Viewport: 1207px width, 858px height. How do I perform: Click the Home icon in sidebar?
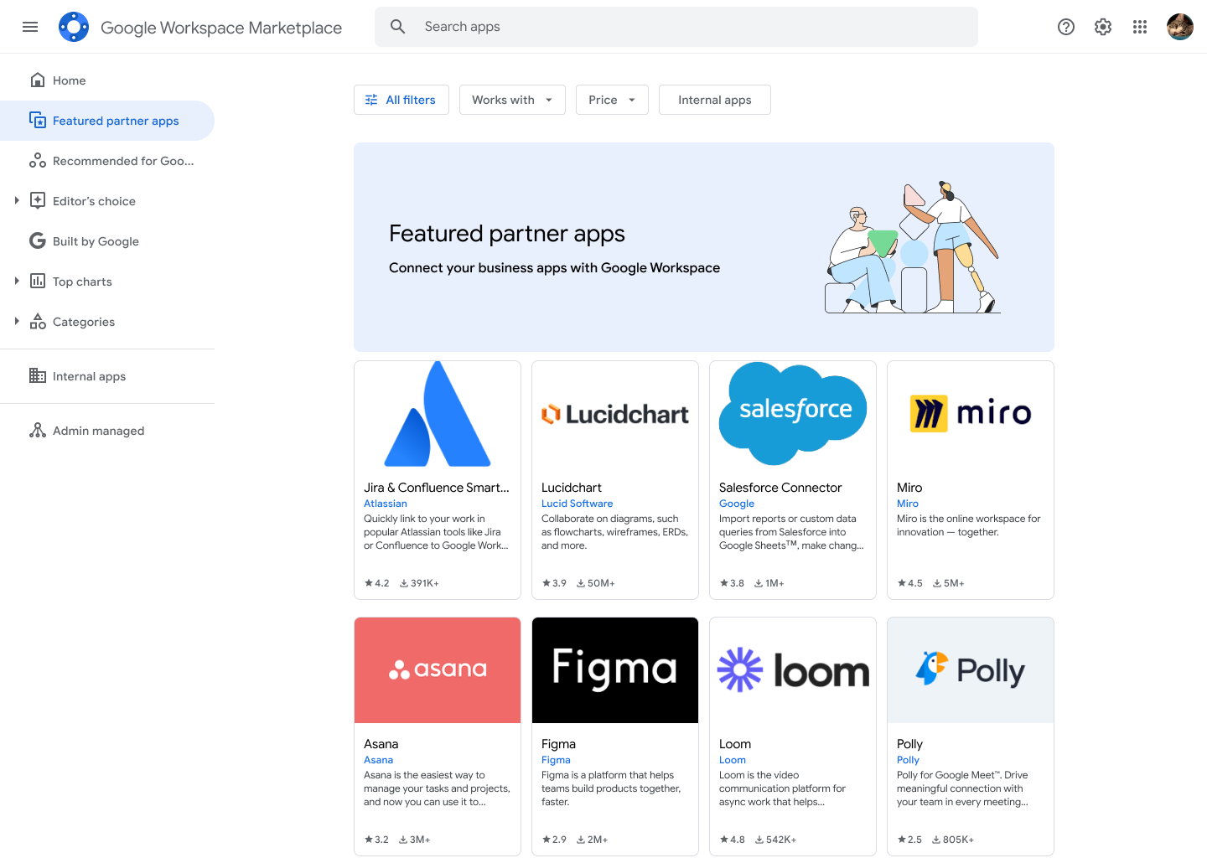coord(38,80)
